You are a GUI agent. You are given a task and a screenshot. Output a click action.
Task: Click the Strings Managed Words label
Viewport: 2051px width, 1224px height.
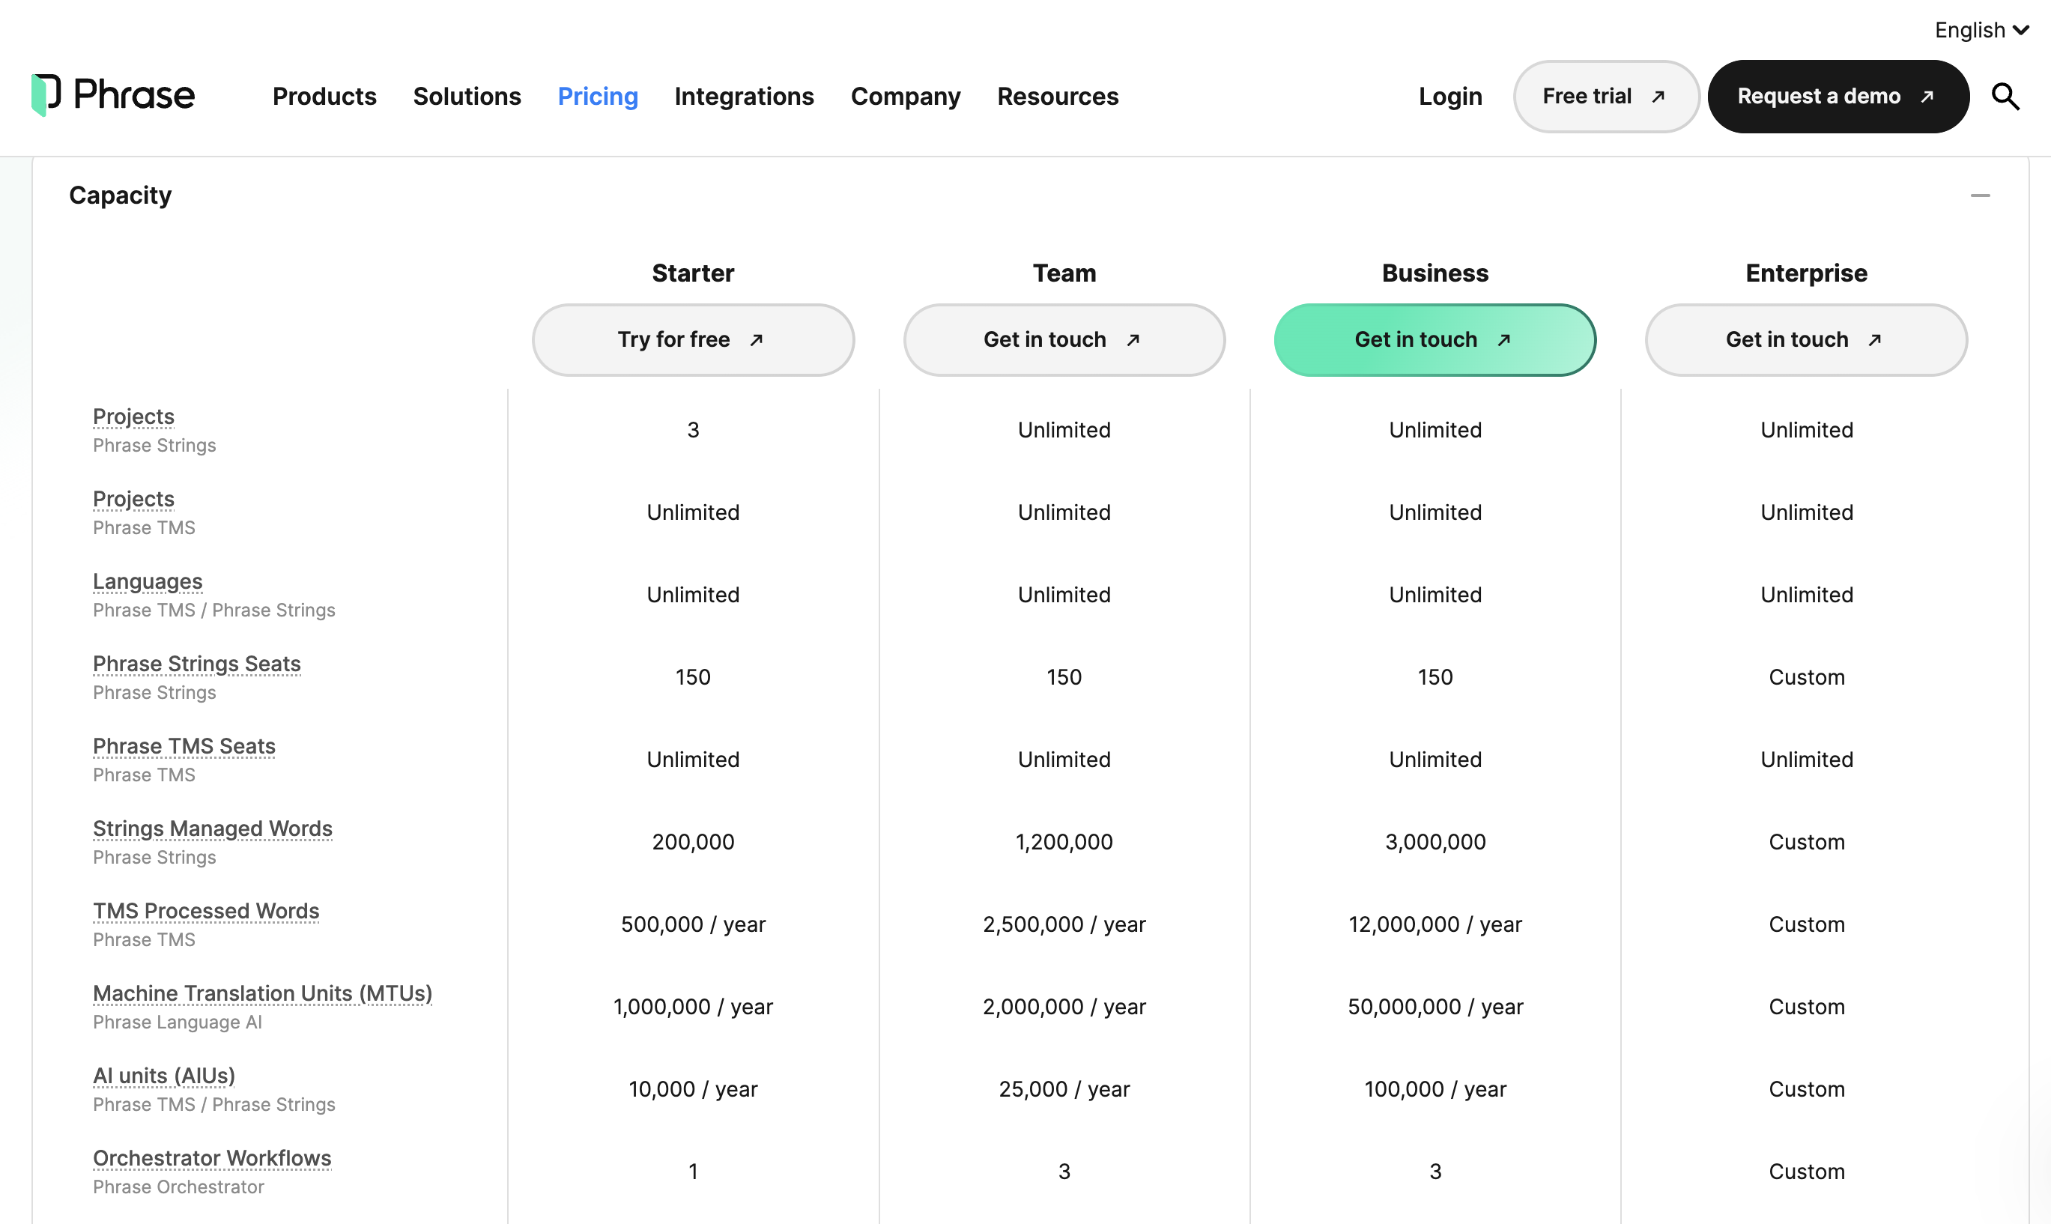coord(213,829)
